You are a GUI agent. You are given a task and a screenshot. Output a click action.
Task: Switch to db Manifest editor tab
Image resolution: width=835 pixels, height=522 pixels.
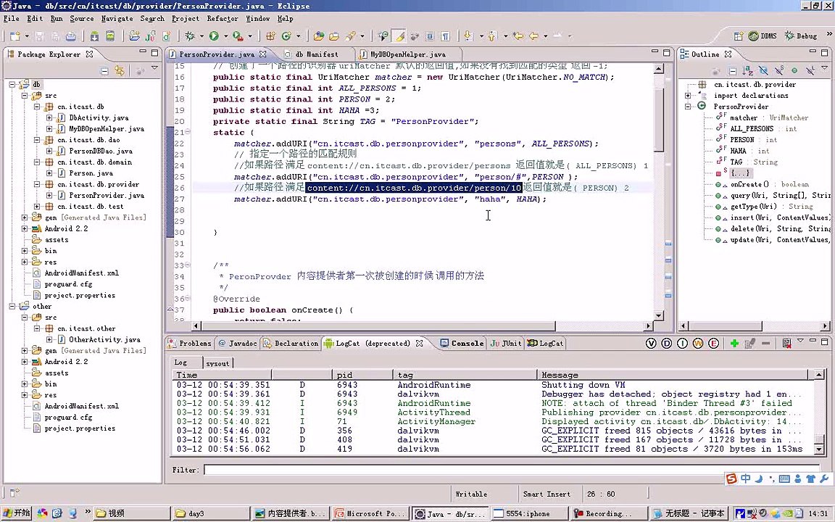click(x=316, y=54)
